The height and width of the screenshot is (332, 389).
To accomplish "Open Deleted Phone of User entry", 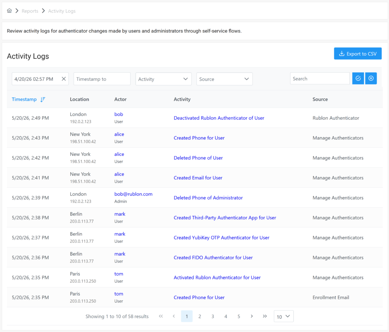I will point(198,158).
